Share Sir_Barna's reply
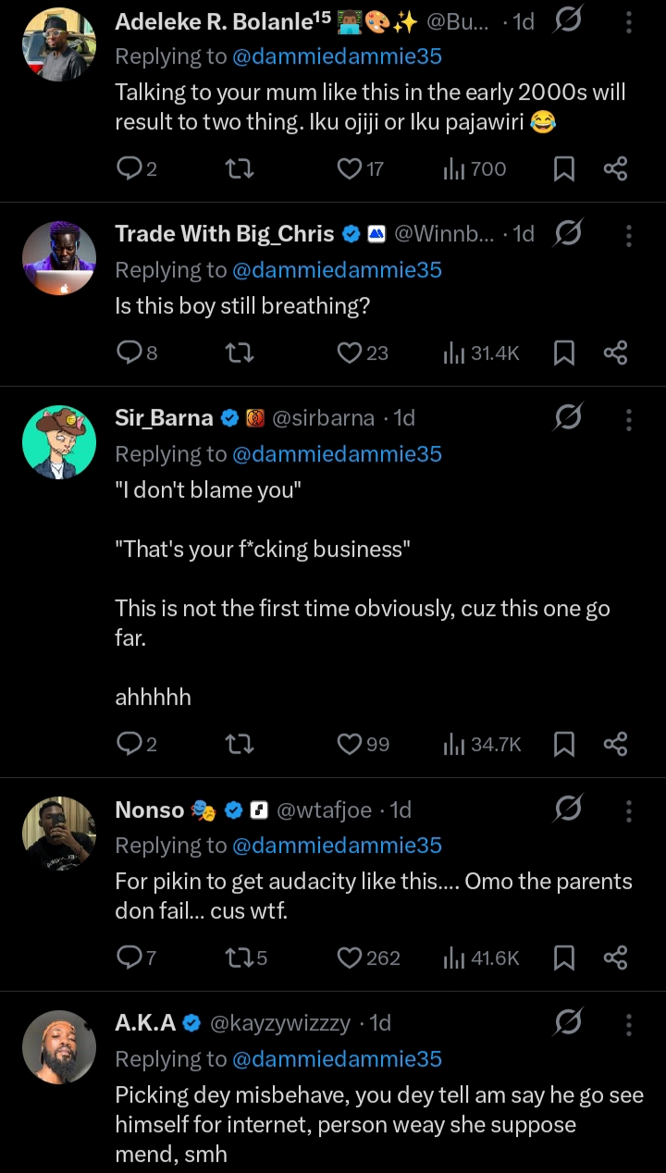666x1173 pixels. click(x=615, y=744)
